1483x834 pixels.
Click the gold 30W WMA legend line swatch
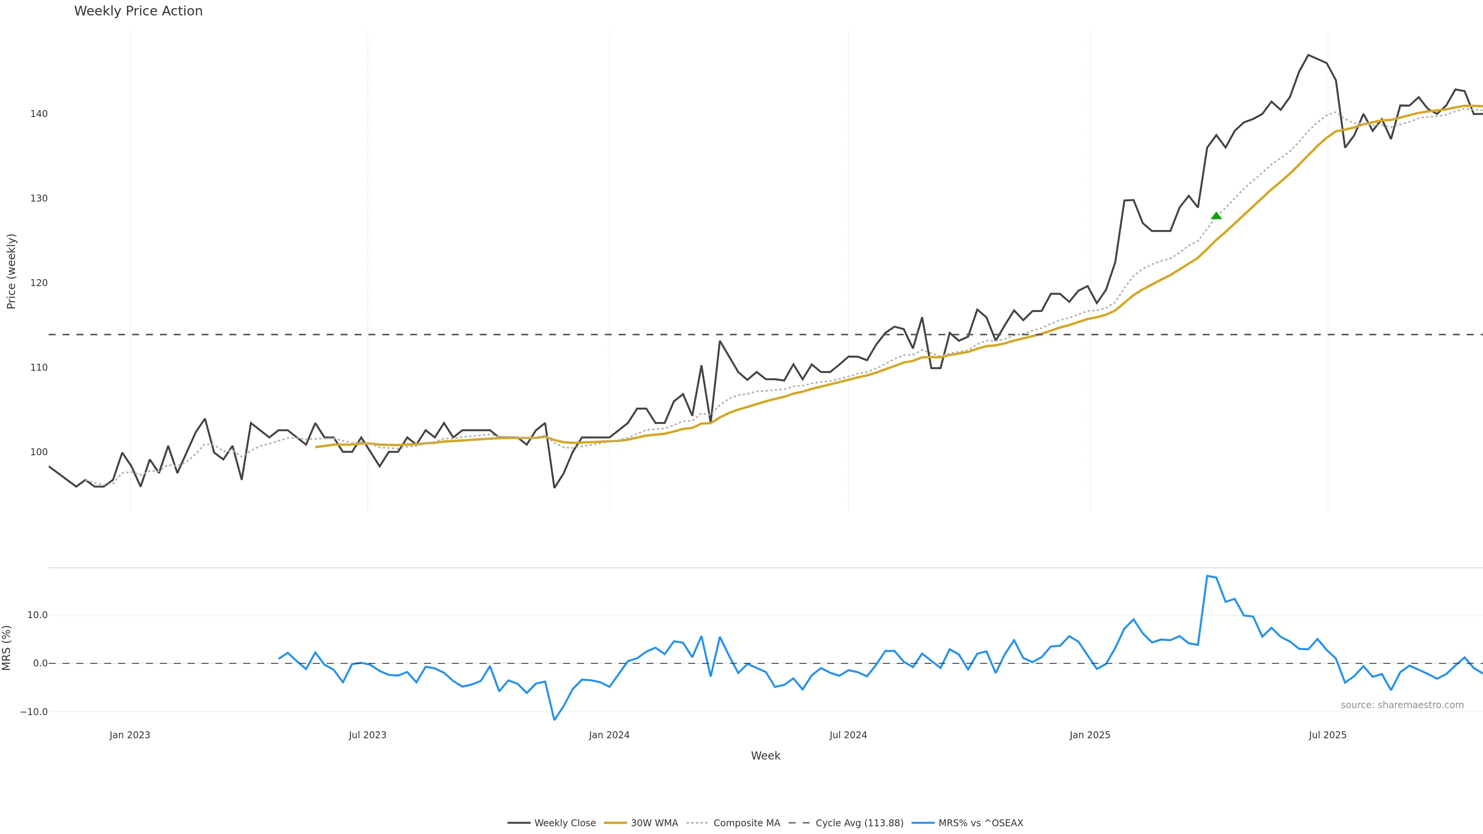[x=615, y=823]
